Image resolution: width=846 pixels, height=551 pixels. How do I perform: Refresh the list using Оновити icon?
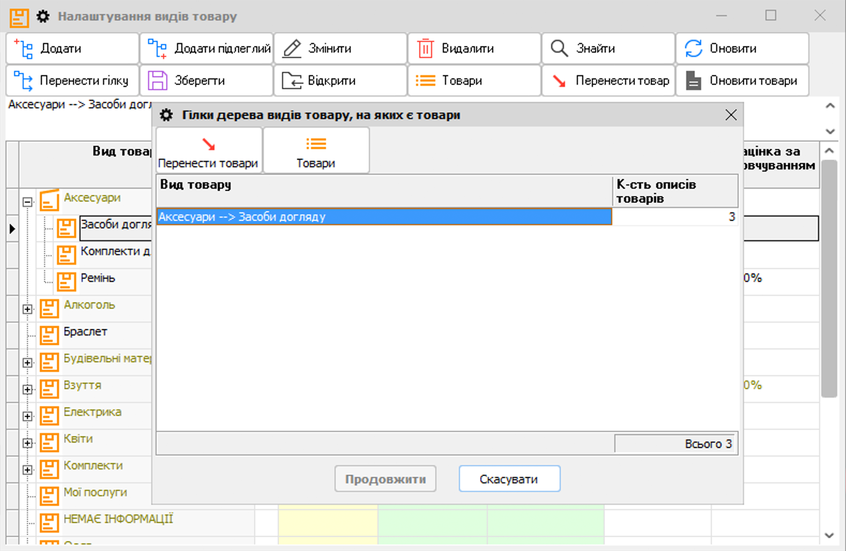pyautogui.click(x=693, y=49)
